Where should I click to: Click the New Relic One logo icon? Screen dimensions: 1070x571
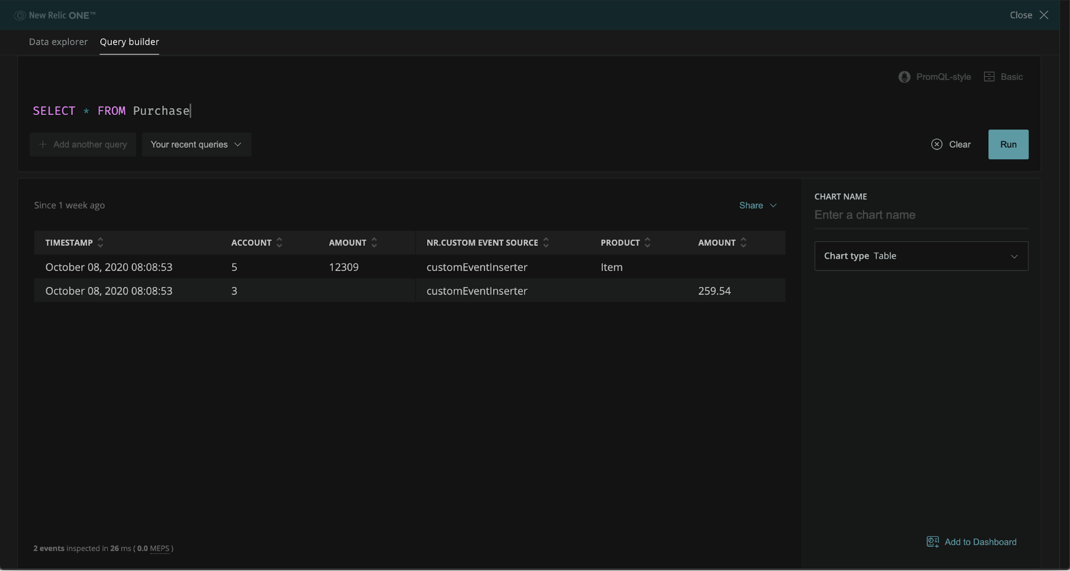(20, 16)
